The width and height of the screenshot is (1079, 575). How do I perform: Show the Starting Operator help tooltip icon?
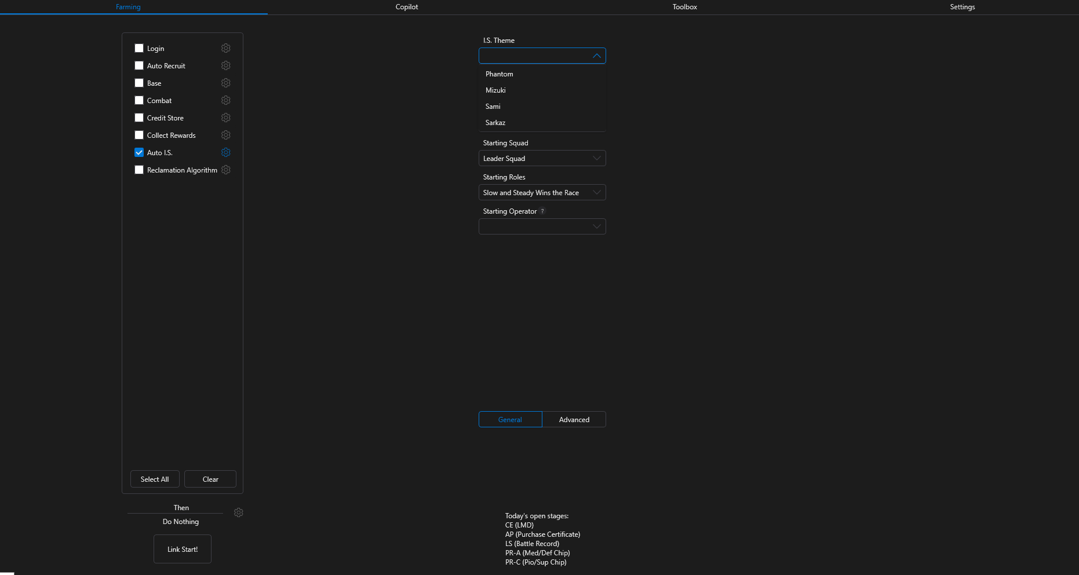tap(542, 211)
